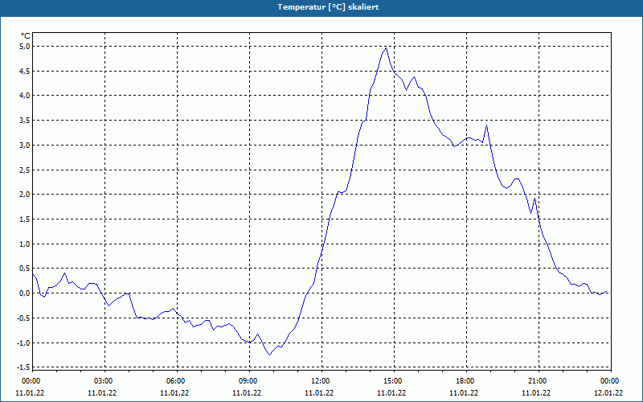The width and height of the screenshot is (643, 402).
Task: Click the 00:00 time label for 12.01.22
Action: 611,381
